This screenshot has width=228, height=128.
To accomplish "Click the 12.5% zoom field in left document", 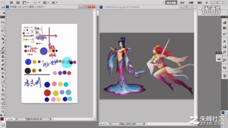I will [x=10, y=119].
